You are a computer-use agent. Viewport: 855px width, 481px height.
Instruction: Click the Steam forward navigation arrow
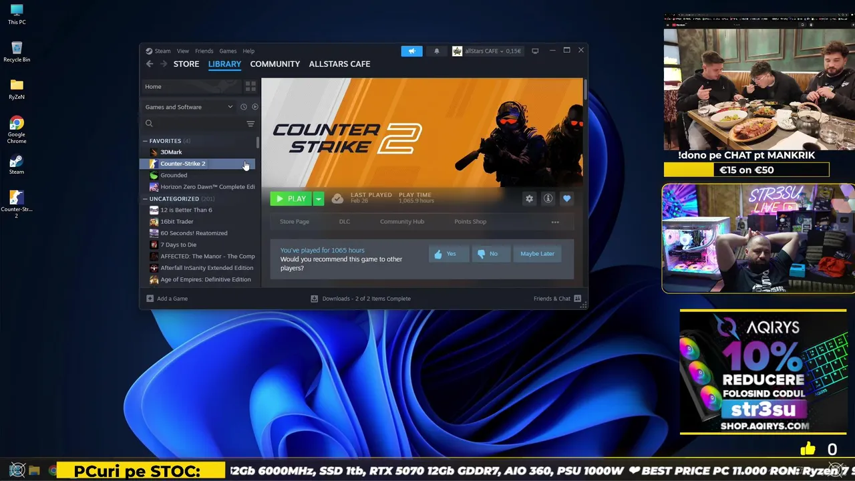tap(164, 64)
